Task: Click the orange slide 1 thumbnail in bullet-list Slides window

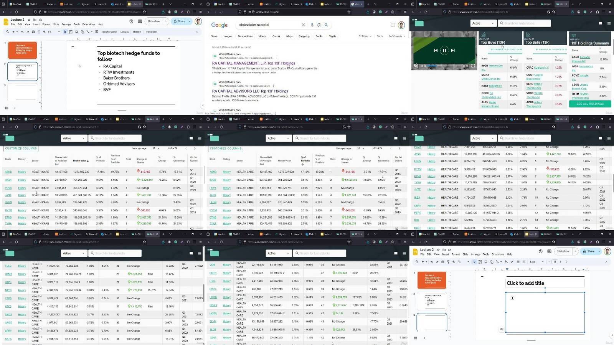Action: (23, 50)
